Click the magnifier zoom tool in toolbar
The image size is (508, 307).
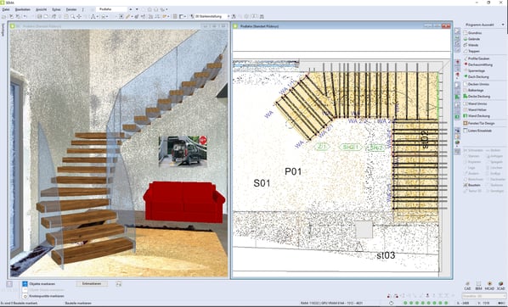[72, 16]
